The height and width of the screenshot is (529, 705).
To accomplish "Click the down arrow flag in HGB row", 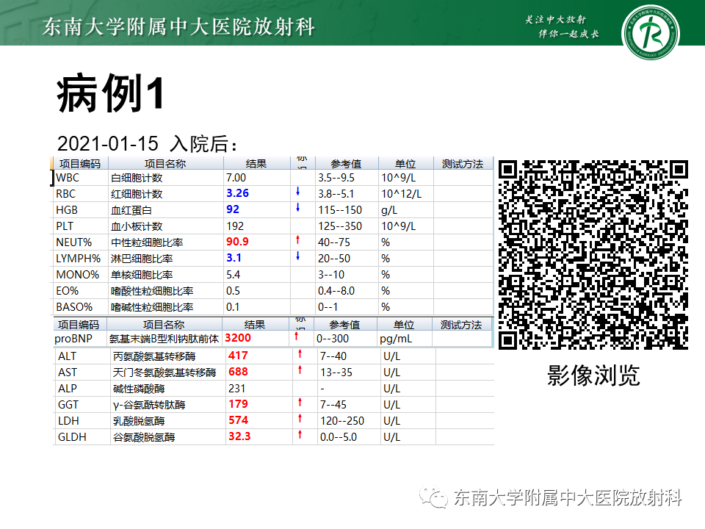I will (x=297, y=208).
